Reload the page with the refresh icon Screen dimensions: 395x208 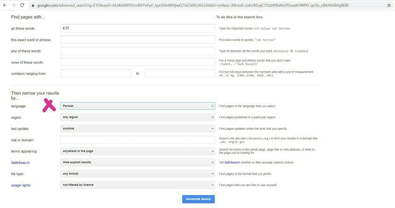[x=22, y=5]
